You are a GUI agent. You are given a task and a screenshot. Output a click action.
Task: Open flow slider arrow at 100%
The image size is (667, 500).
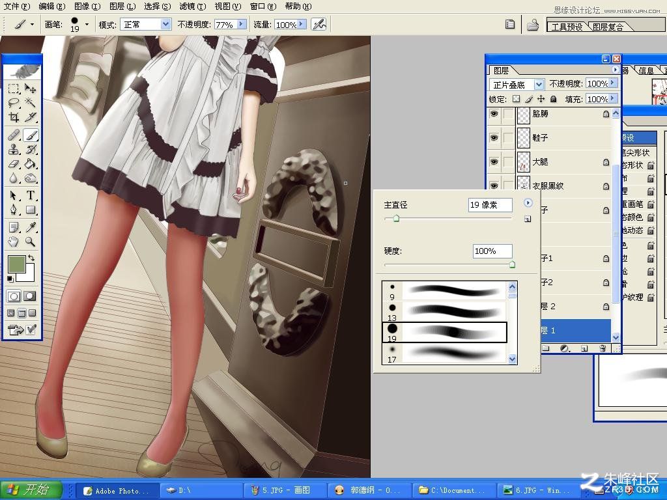(302, 24)
